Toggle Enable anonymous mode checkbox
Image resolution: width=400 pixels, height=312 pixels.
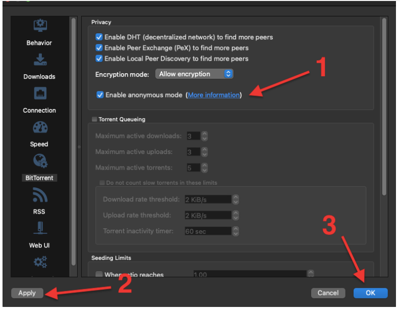point(100,95)
